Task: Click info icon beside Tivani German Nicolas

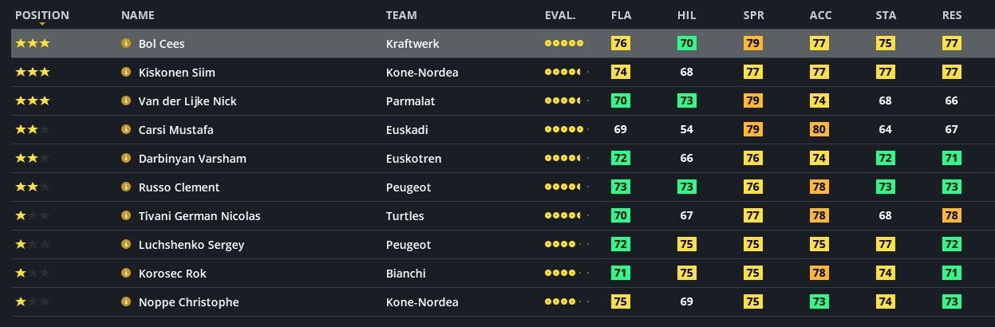Action: click(x=125, y=216)
